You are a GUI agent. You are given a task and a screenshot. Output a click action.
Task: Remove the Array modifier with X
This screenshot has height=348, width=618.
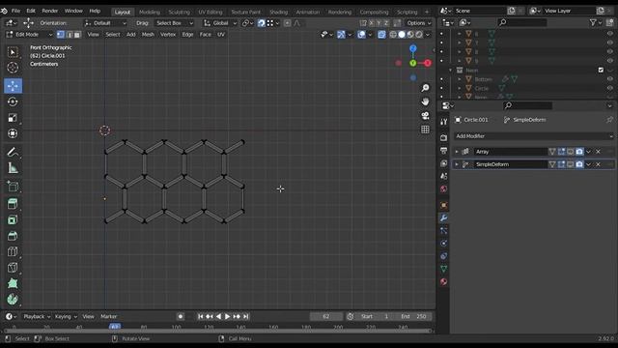coord(598,152)
